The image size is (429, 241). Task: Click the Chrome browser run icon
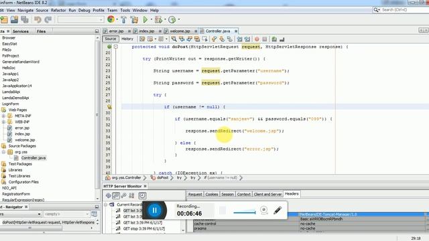coord(111,19)
